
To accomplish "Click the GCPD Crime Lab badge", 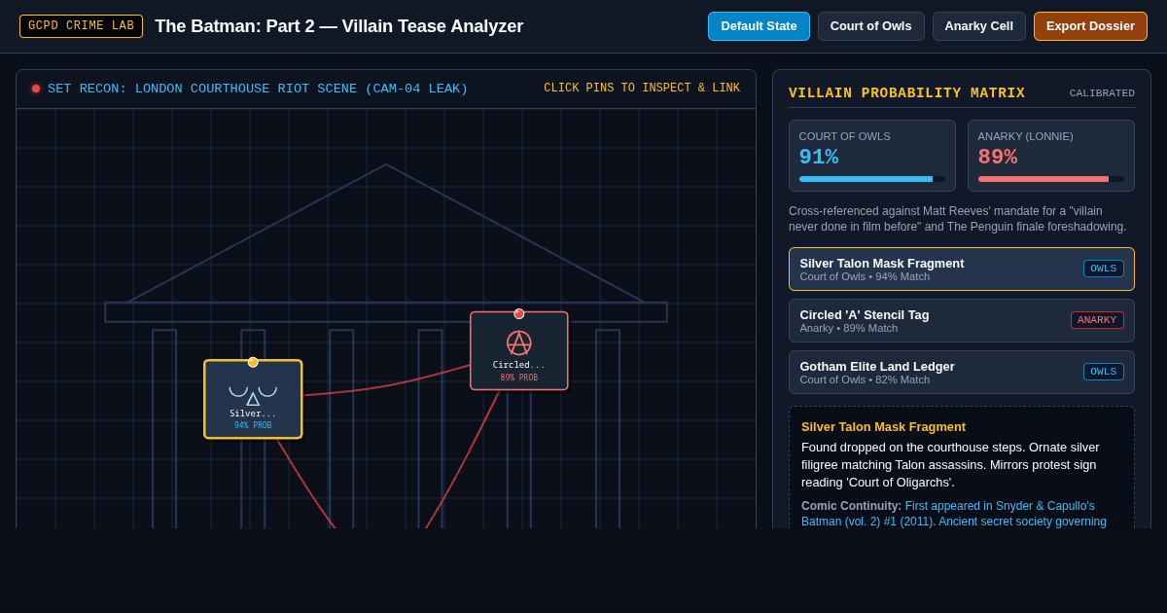I will (x=81, y=26).
